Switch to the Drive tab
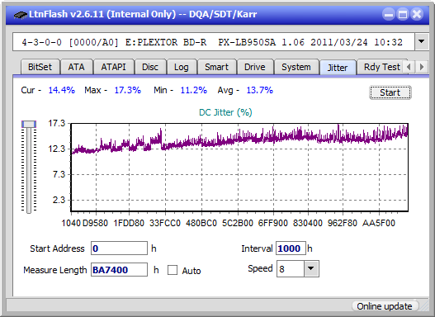 255,67
